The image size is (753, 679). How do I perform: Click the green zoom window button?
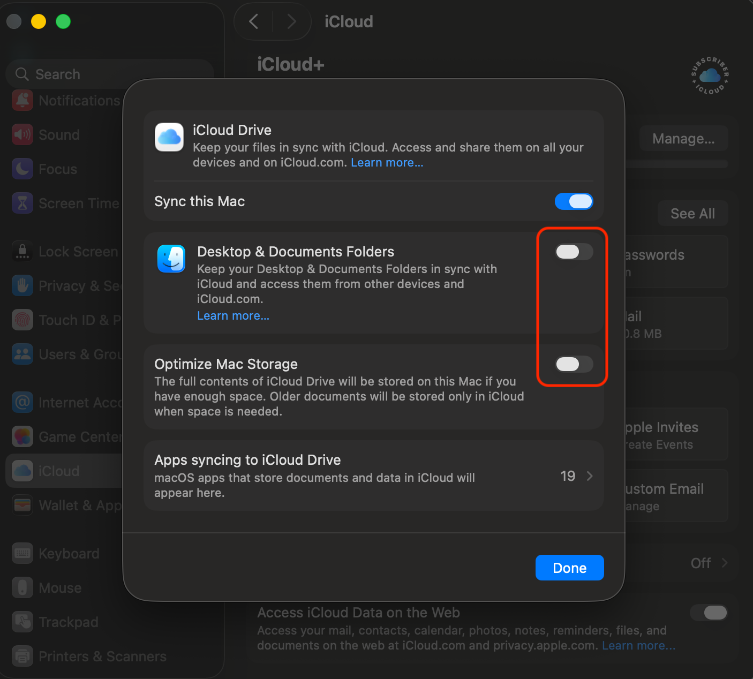[x=63, y=21]
